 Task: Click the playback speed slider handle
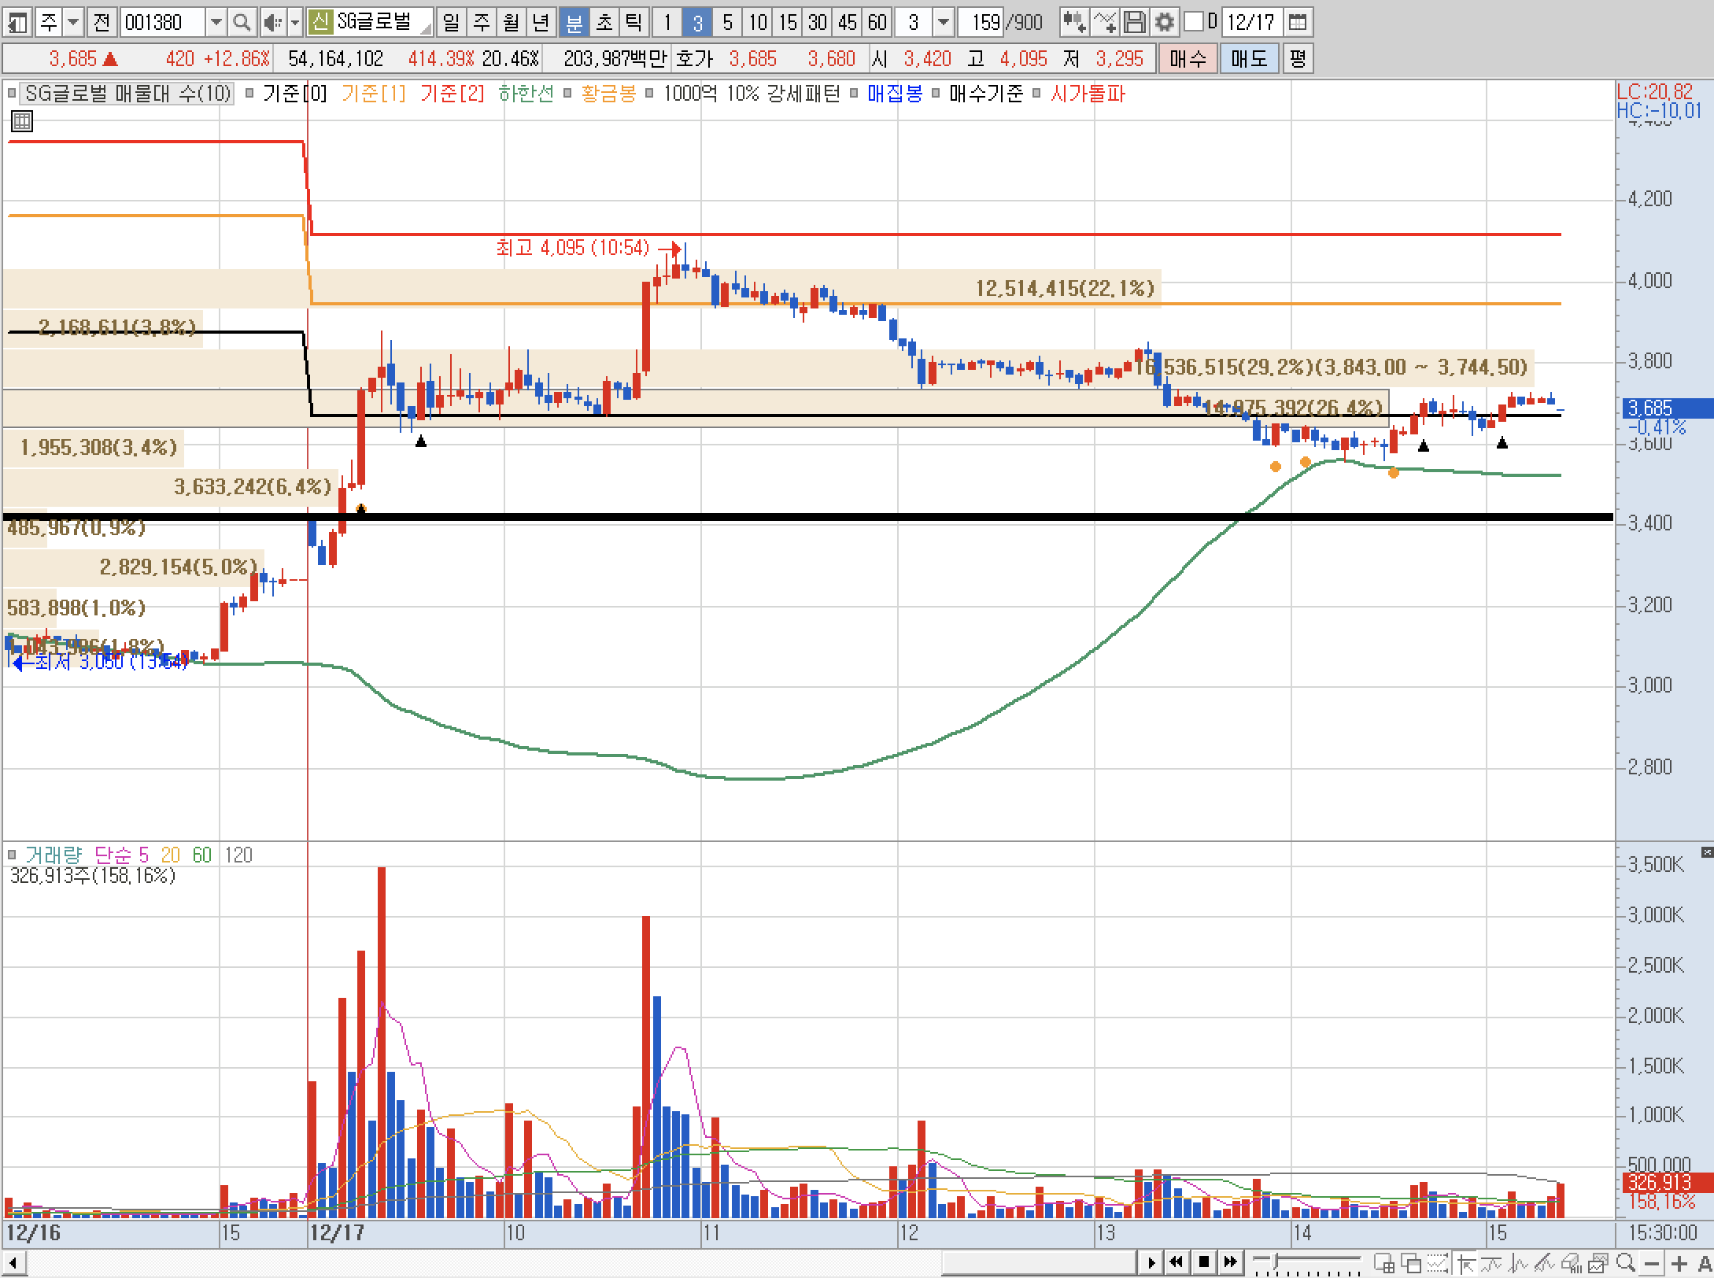[1276, 1261]
